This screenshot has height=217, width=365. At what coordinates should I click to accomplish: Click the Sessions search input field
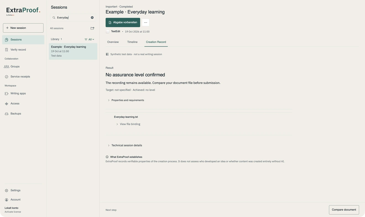73,18
